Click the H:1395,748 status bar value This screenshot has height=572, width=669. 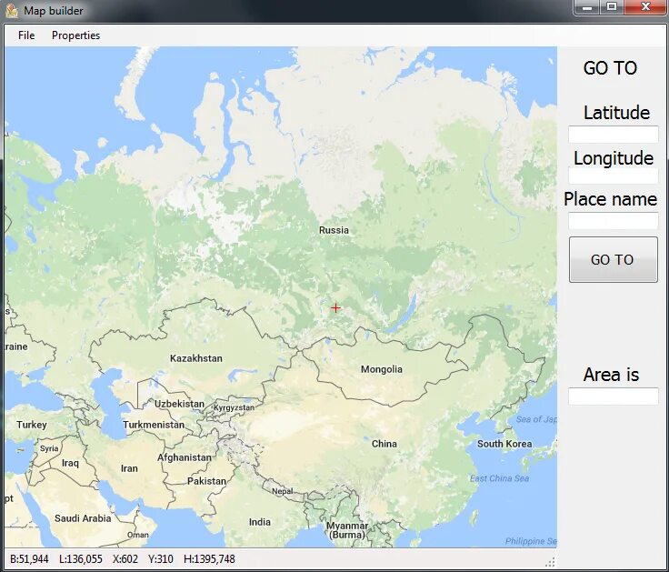coord(209,559)
